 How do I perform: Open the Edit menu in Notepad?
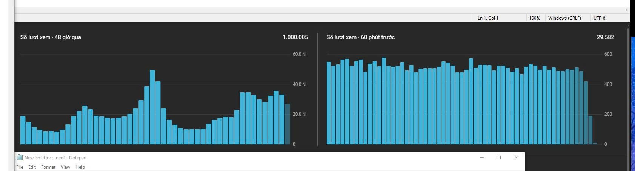coord(32,167)
